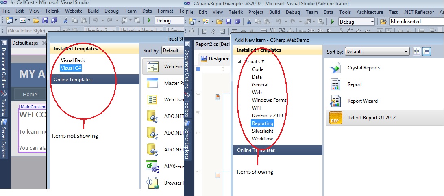Select WPF category in template tree
This screenshot has height=196, width=444.
[x=257, y=108]
